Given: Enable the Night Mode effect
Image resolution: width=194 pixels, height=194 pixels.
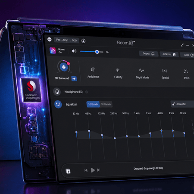Looking at the screenshot, I should (x=142, y=74).
